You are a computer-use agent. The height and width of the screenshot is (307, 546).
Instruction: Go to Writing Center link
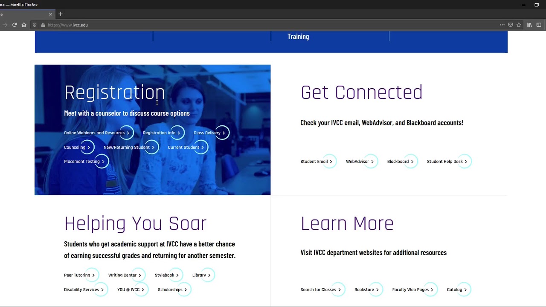coord(126,275)
